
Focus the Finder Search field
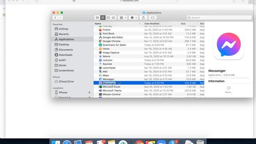click(219, 18)
